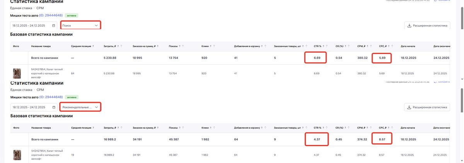This screenshot has width=464, height=163.
Task: Click Затраты help icon in Поиск table
Action: pos(118,46)
